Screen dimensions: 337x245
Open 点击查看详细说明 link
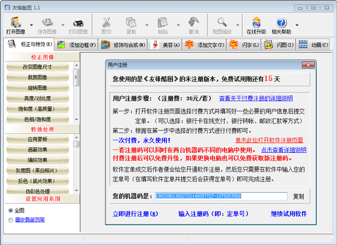[284, 150]
